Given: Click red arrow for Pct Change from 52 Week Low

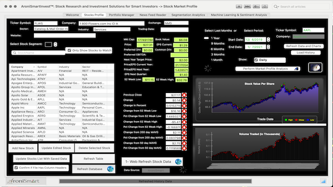Looking at the screenshot, I should tap(184, 116).
